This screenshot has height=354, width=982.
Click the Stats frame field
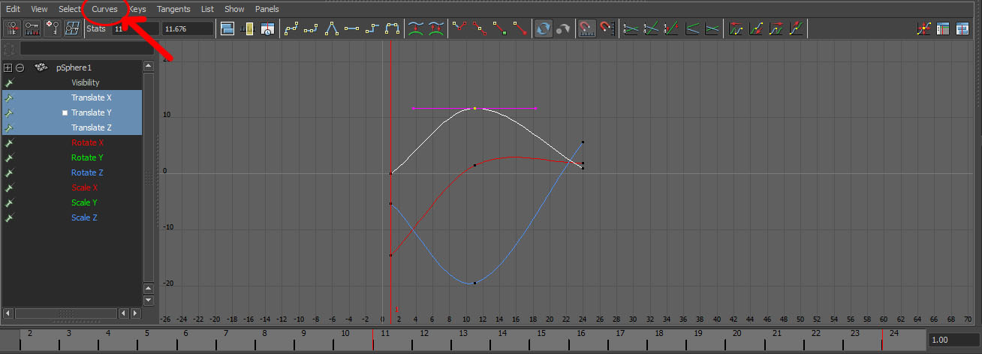[x=135, y=28]
